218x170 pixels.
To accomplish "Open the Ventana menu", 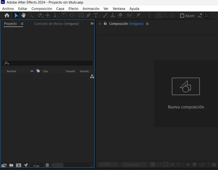I will (119, 8).
